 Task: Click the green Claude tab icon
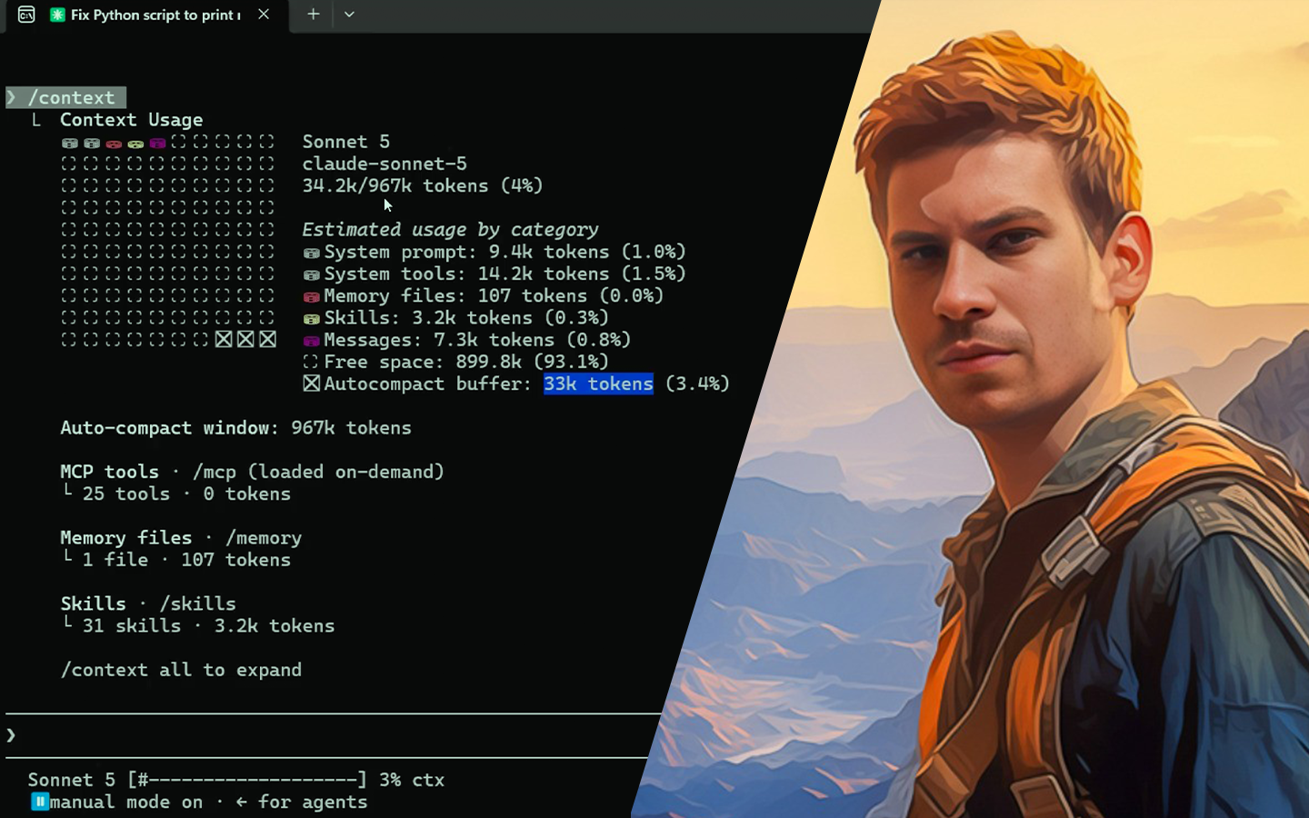(57, 15)
